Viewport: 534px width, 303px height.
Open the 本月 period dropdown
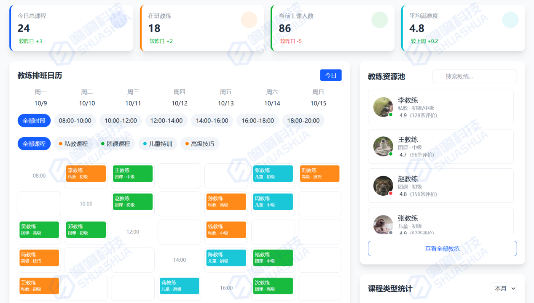pyautogui.click(x=503, y=288)
